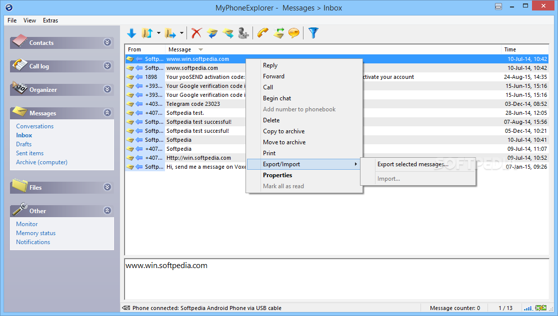This screenshot has height=316, width=558.
Task: Click the blue filter funnel icon
Action: pos(313,33)
